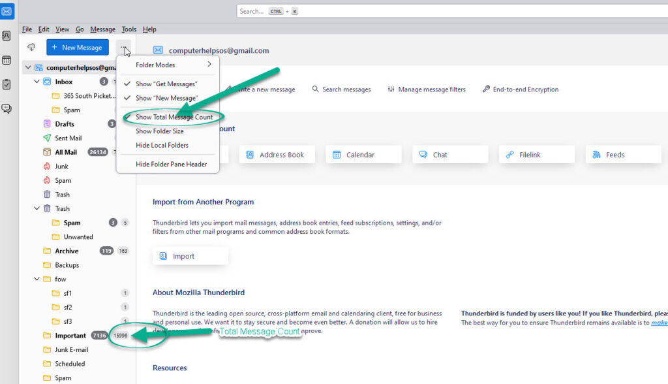Open the Tools menu
668x384 pixels.
(x=129, y=29)
